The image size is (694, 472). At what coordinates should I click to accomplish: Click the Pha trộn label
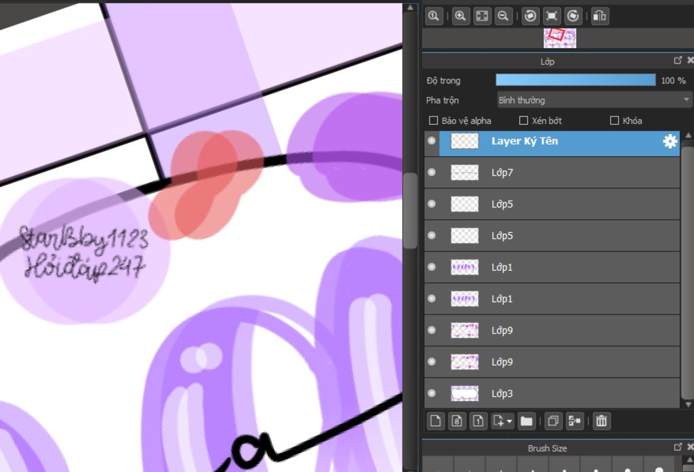coord(442,100)
